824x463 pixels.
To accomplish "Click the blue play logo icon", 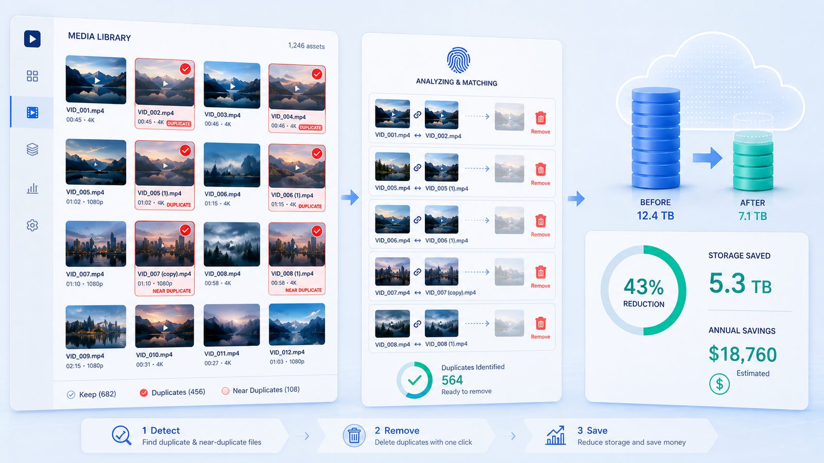I will 32,39.
